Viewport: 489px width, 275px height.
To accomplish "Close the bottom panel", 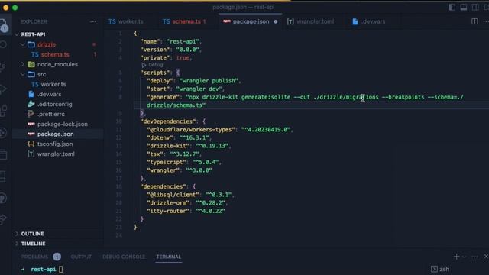I will click(486, 257).
